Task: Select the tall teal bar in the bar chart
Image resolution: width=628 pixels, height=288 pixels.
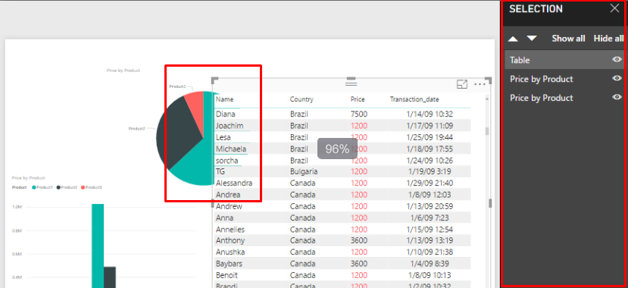Action: [98, 246]
